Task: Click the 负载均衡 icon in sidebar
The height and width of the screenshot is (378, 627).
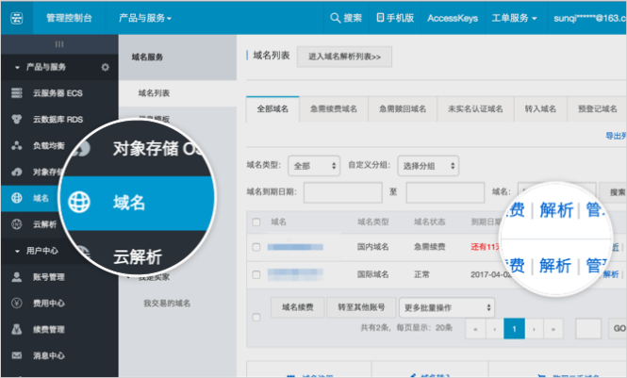Action: 16,146
